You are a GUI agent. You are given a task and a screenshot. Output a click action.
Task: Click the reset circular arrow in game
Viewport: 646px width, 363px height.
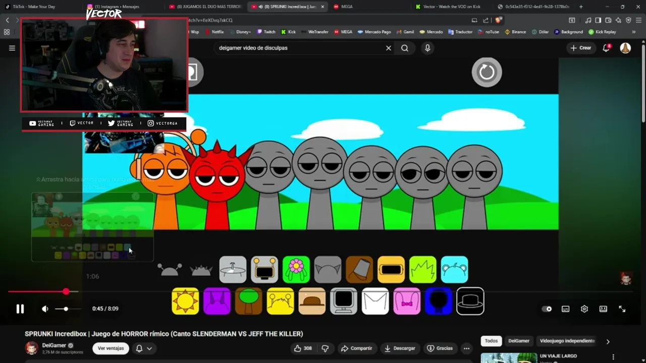487,72
